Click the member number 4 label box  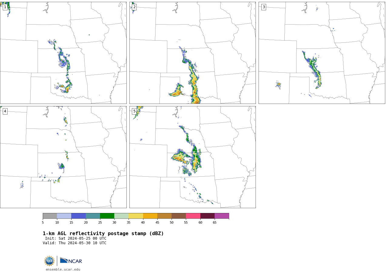pyautogui.click(x=5, y=111)
